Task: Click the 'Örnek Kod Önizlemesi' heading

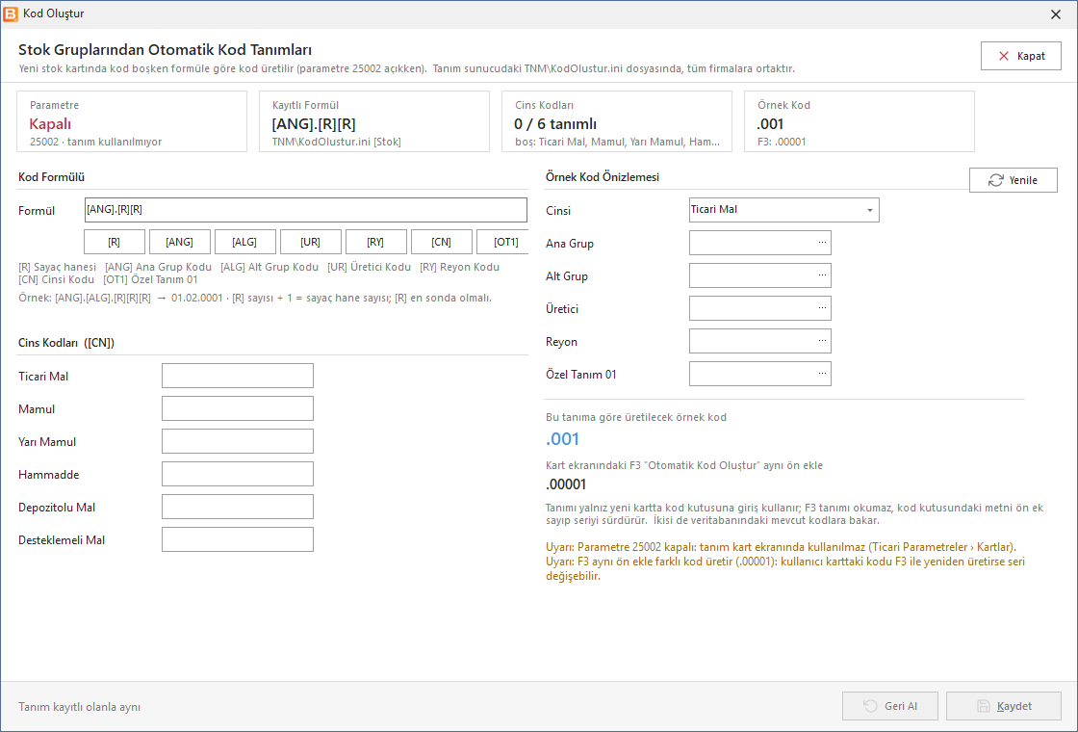Action: [603, 177]
